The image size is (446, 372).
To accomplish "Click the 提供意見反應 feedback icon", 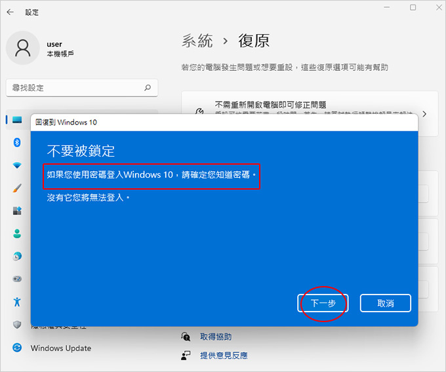I will [186, 355].
